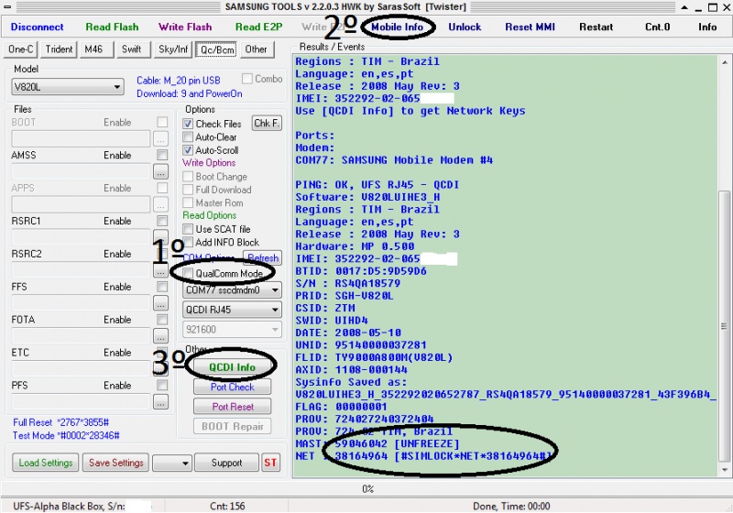This screenshot has width=733, height=513.
Task: Click title bar stay-on-top arrow icon
Action: 684,7
